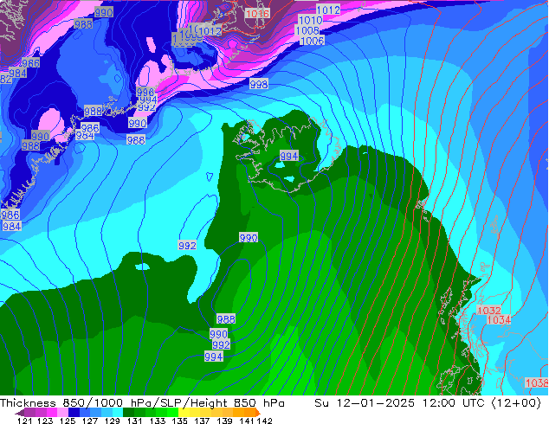Click the 'Thickness 850/1000 hPa/SLP/Height 850 hPa' title

[x=142, y=403]
